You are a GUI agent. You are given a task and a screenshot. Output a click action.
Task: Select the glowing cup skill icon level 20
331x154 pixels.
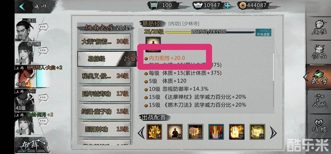pos(257,132)
